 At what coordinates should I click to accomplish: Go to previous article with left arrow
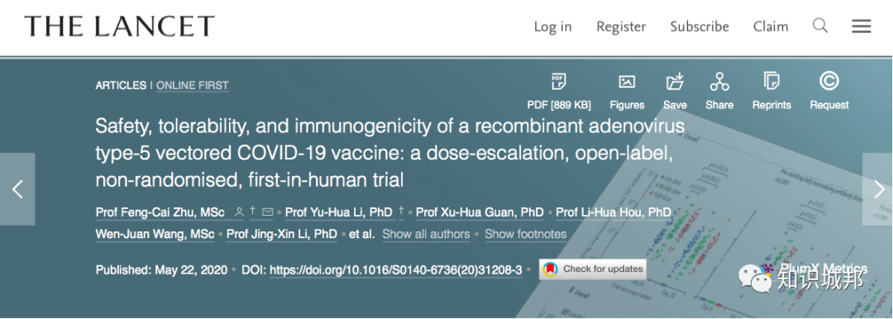(x=17, y=189)
